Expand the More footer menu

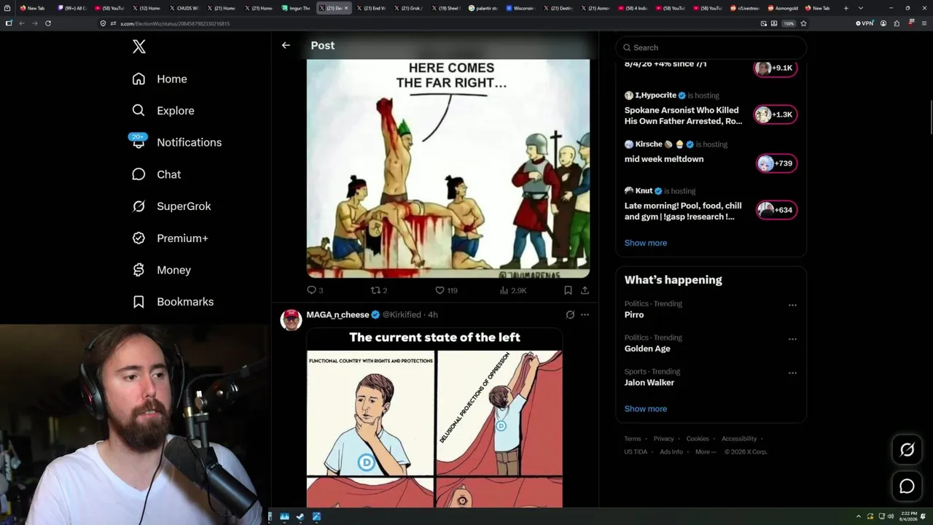click(705, 452)
